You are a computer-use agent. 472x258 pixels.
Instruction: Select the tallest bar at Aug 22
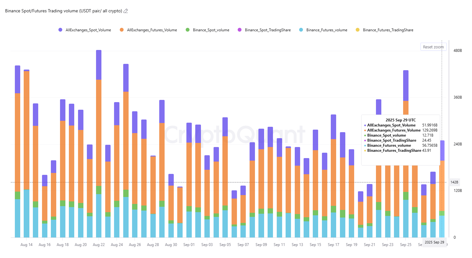(99, 133)
